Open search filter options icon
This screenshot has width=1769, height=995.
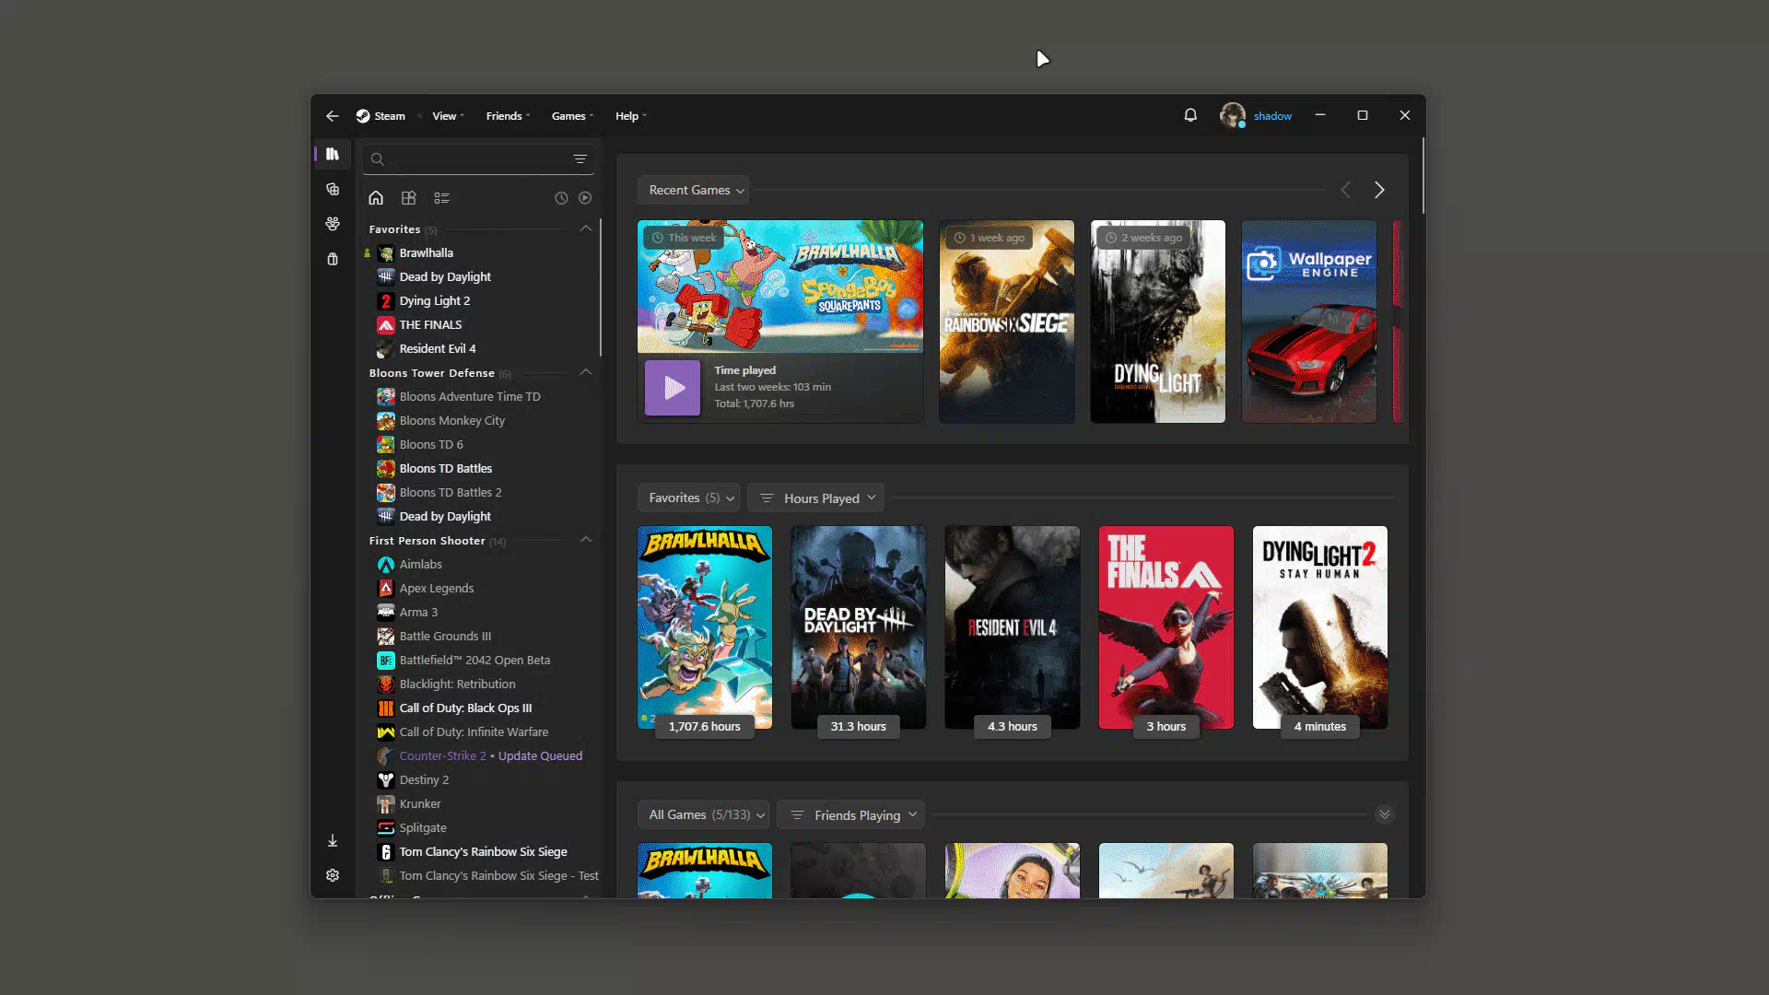click(x=580, y=159)
